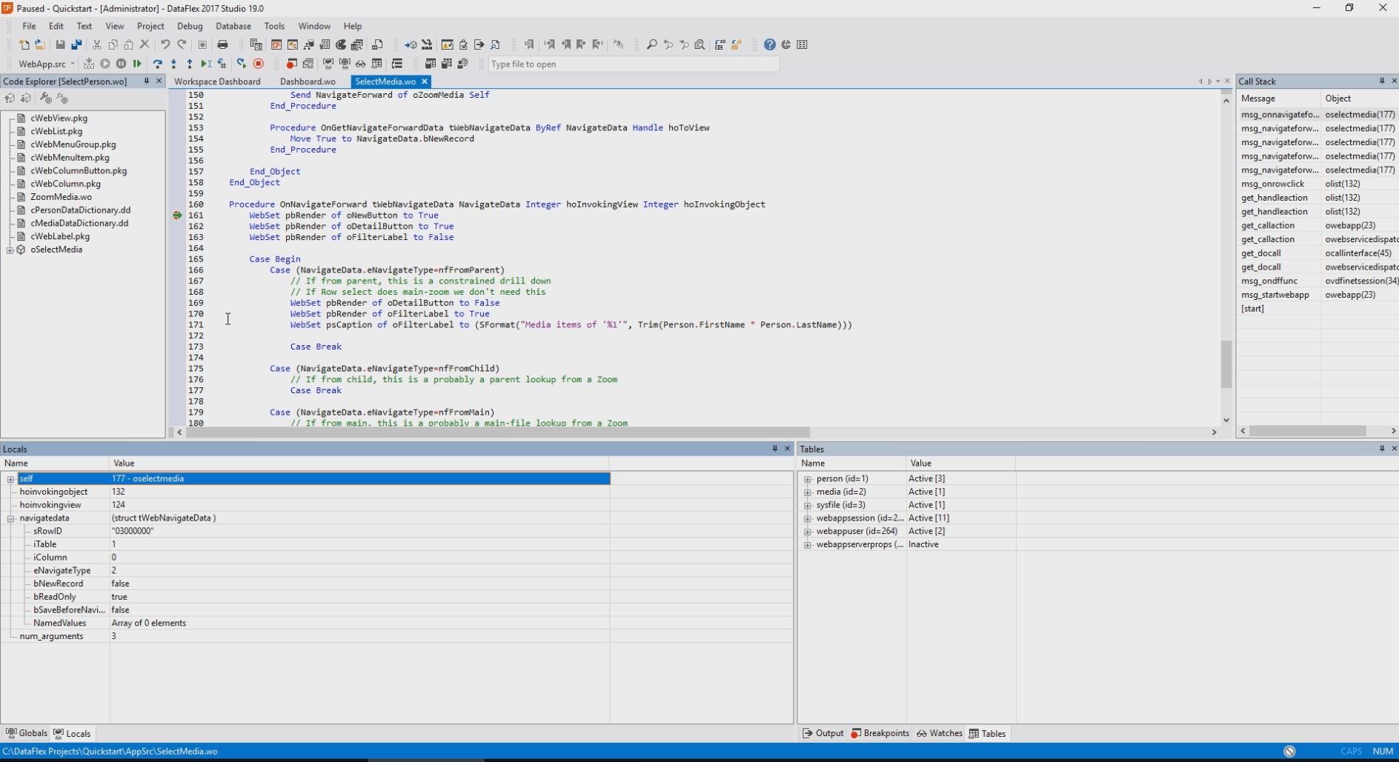The height and width of the screenshot is (762, 1399).
Task: Click the code editor horizontal scrollbar thumb
Action: tap(496, 432)
